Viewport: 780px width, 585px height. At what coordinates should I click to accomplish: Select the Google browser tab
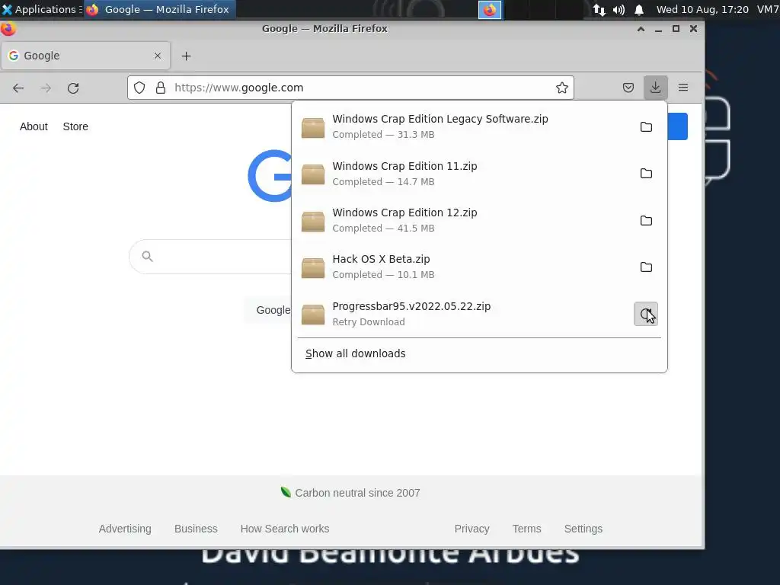[85, 56]
